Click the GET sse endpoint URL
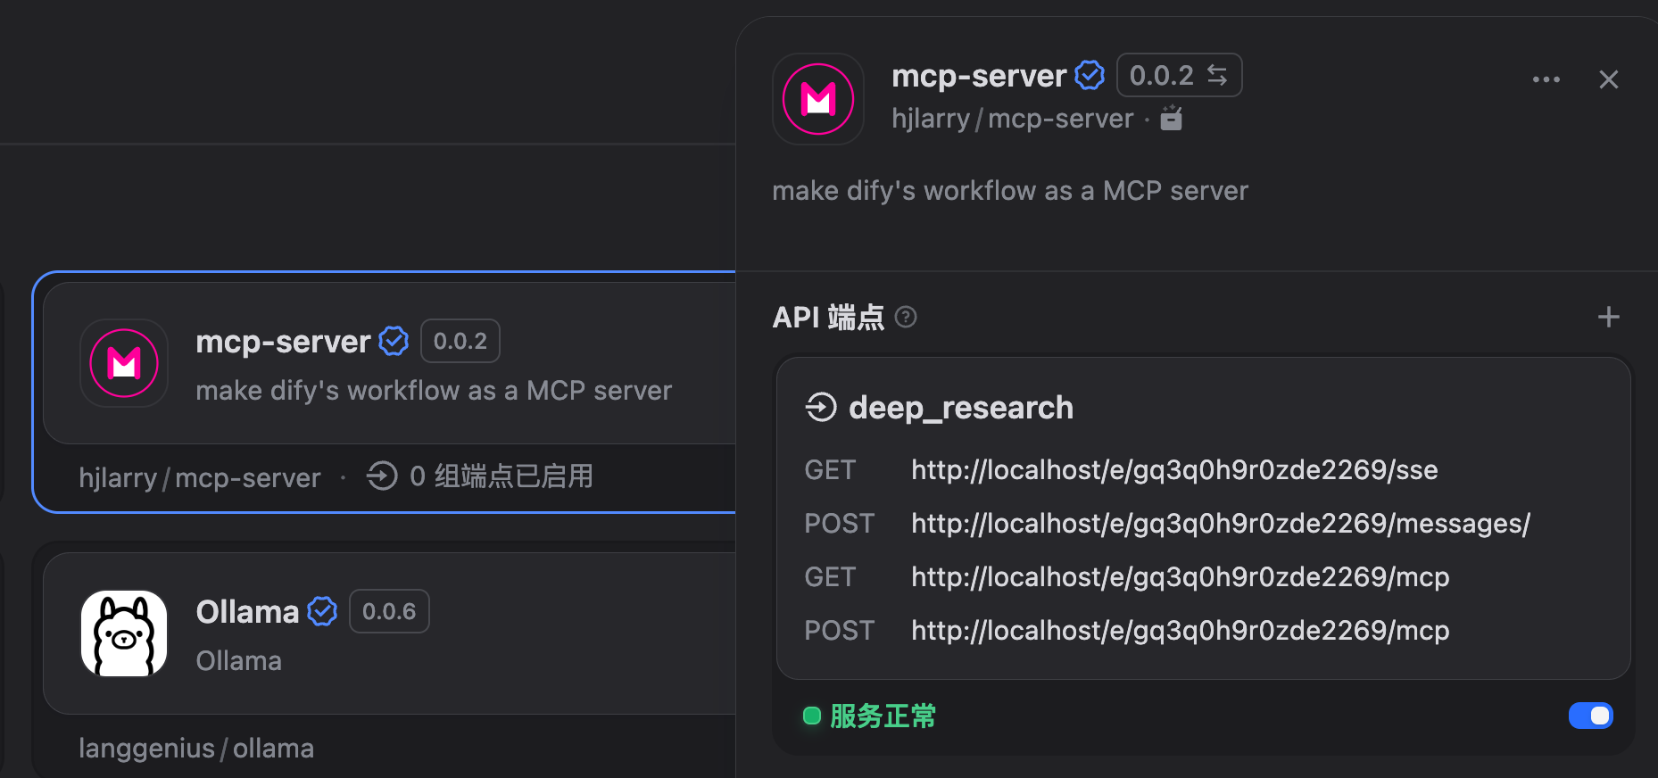This screenshot has width=1658, height=778. [1174, 470]
